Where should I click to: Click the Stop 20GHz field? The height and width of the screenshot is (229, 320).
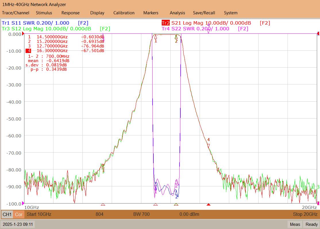[305, 214]
